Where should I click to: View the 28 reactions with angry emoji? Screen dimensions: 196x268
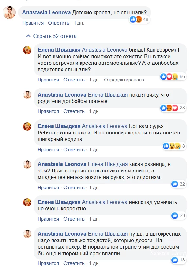(x=173, y=108)
